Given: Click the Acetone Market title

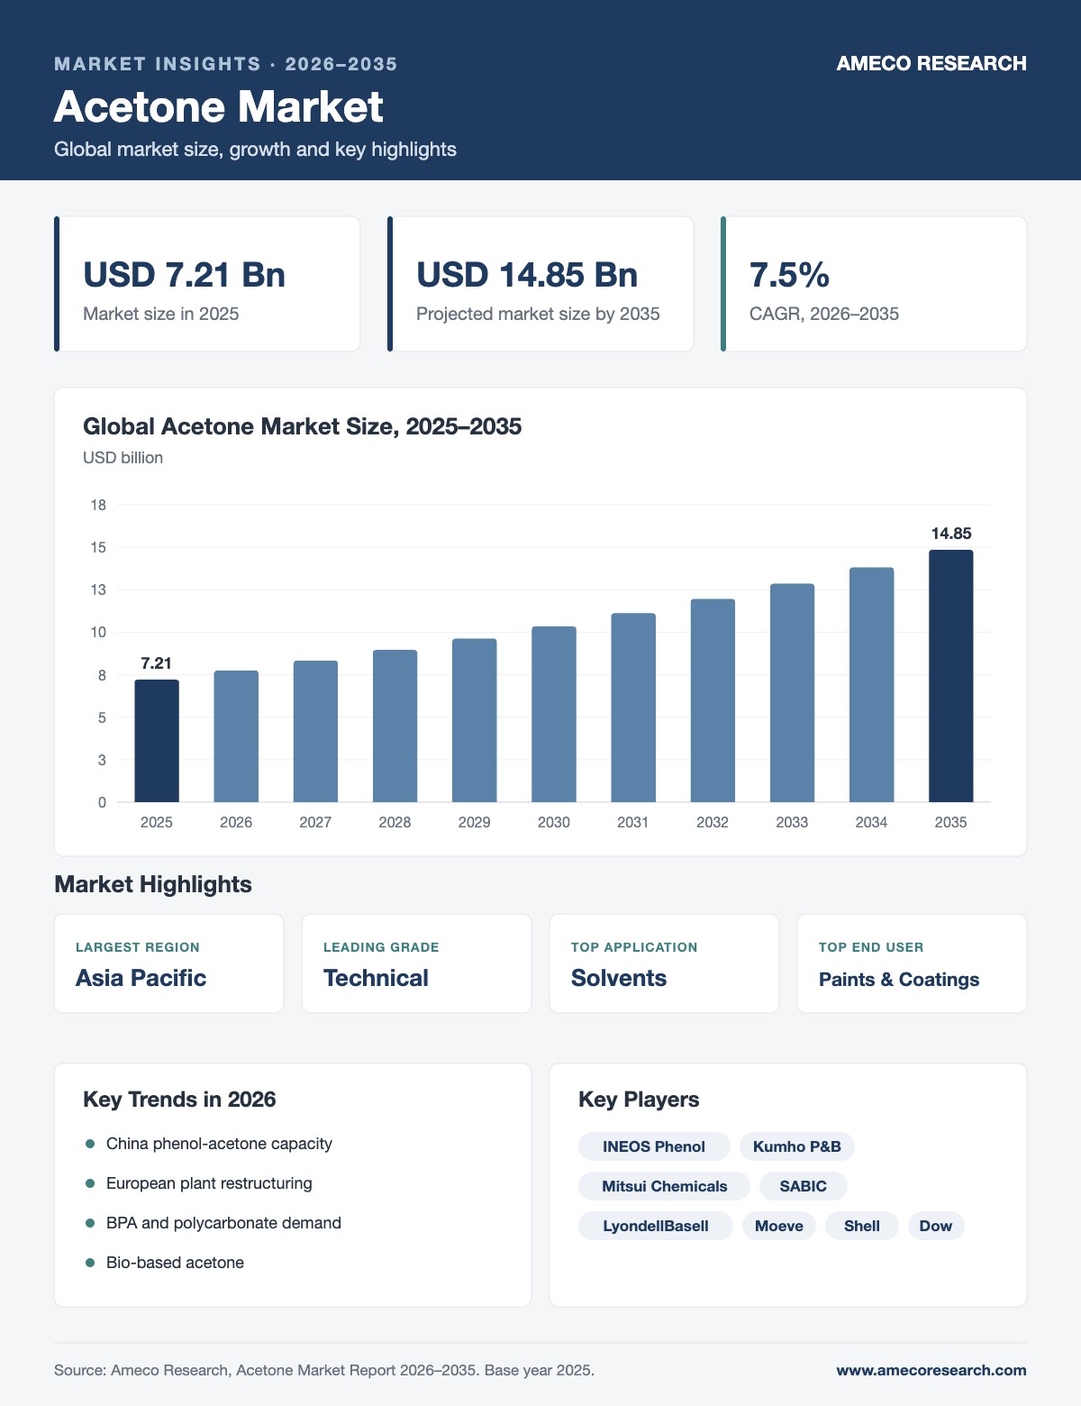Looking at the screenshot, I should click(x=219, y=106).
